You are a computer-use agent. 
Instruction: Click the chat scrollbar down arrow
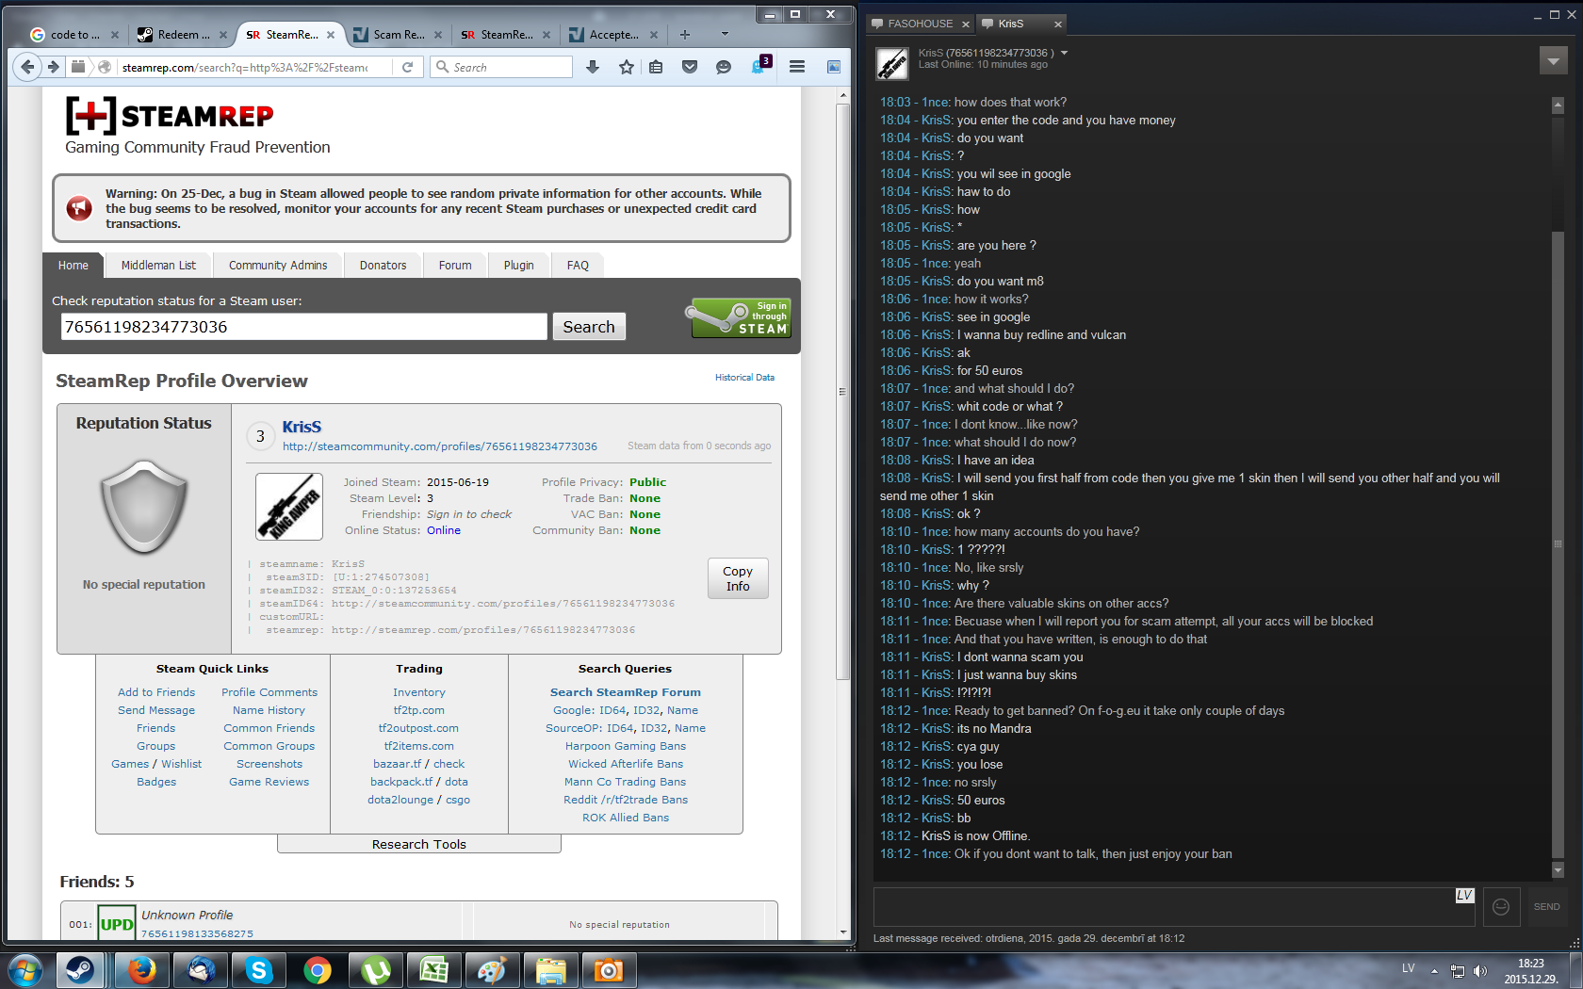(x=1558, y=869)
